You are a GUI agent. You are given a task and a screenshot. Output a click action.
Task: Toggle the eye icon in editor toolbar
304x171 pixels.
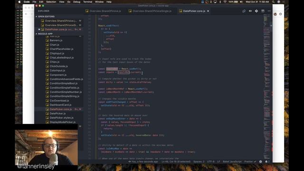point(250,11)
